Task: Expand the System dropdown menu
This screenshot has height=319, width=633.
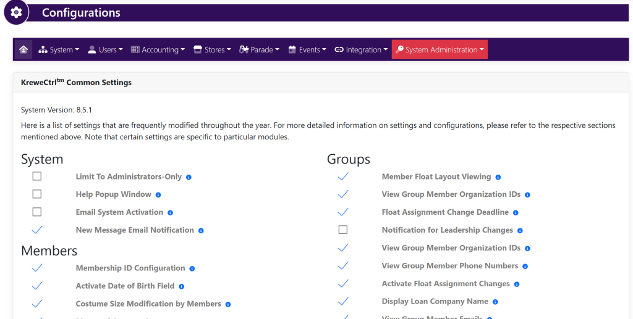Action: pyautogui.click(x=59, y=49)
